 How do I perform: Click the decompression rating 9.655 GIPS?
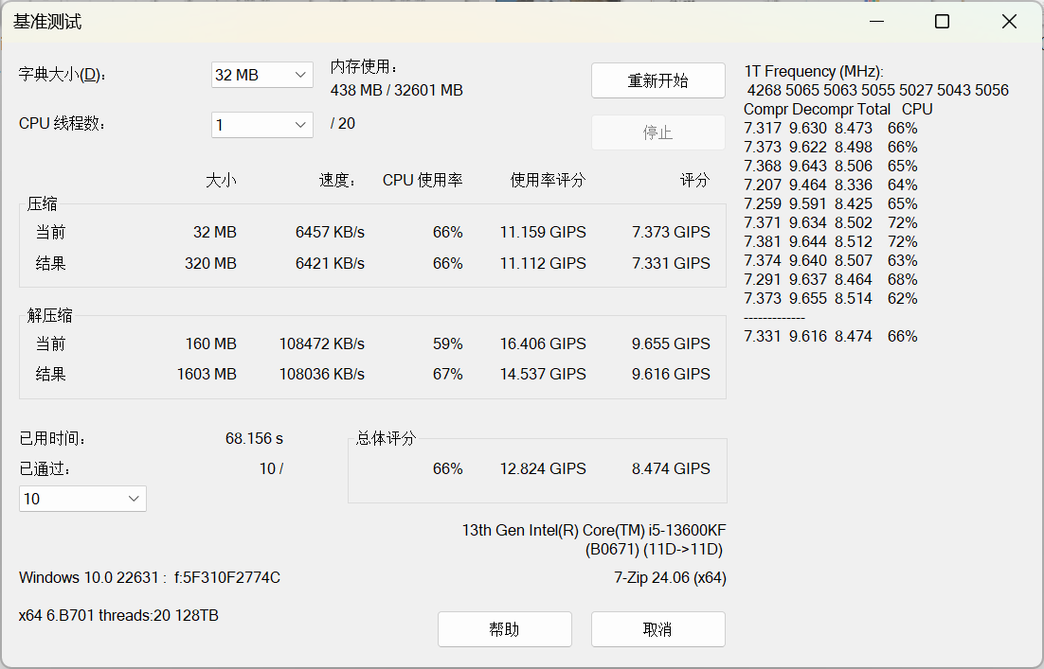671,343
